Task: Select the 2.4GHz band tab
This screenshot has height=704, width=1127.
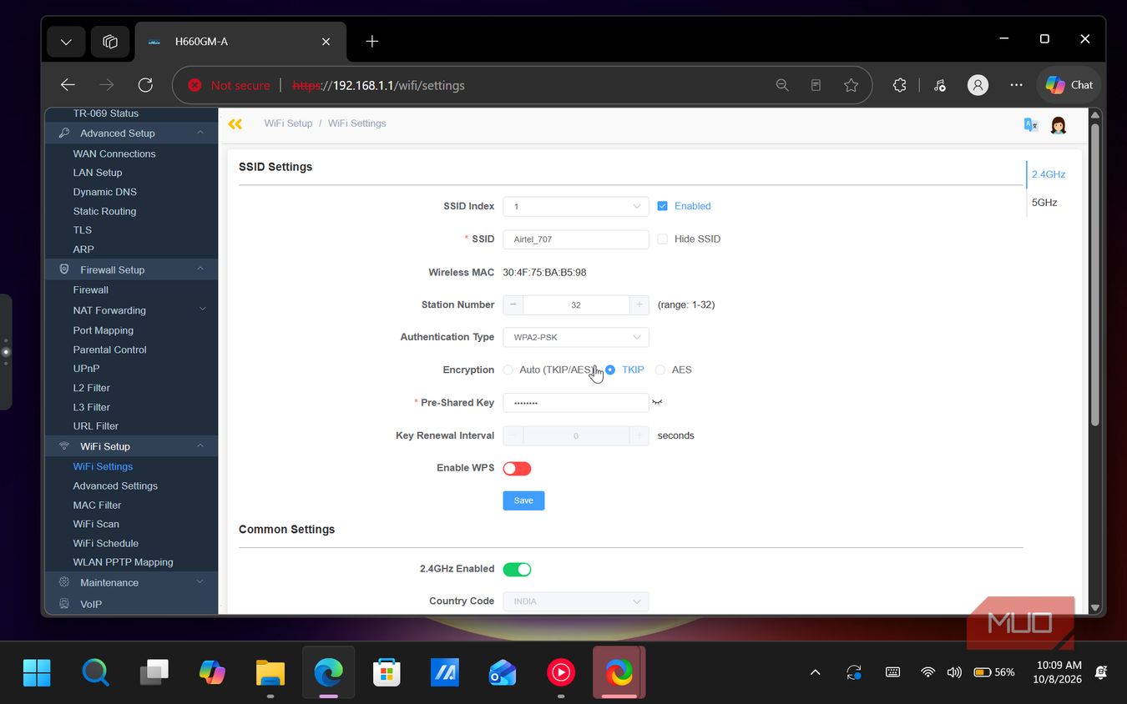Action: click(x=1048, y=174)
